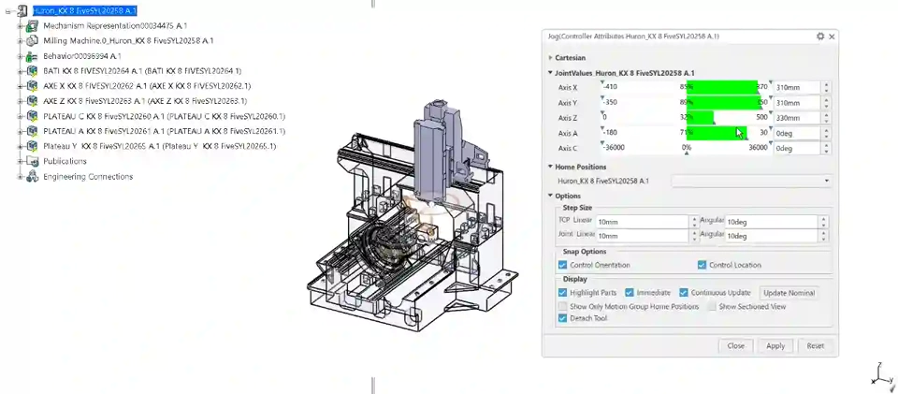
Task: Toggle the Immediate checkbox
Action: point(630,293)
